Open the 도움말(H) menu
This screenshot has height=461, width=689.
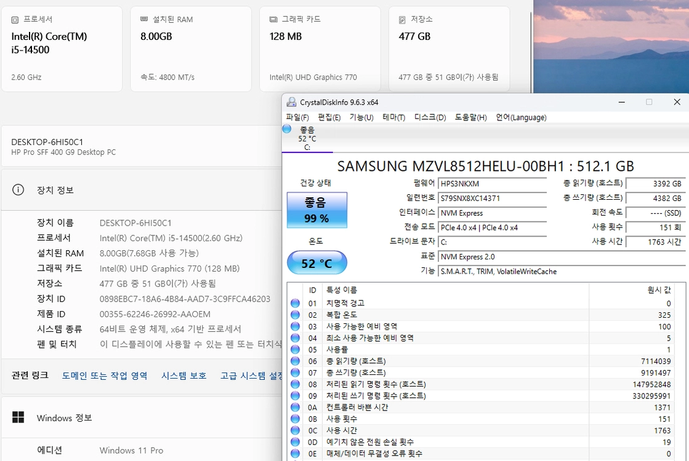click(470, 117)
